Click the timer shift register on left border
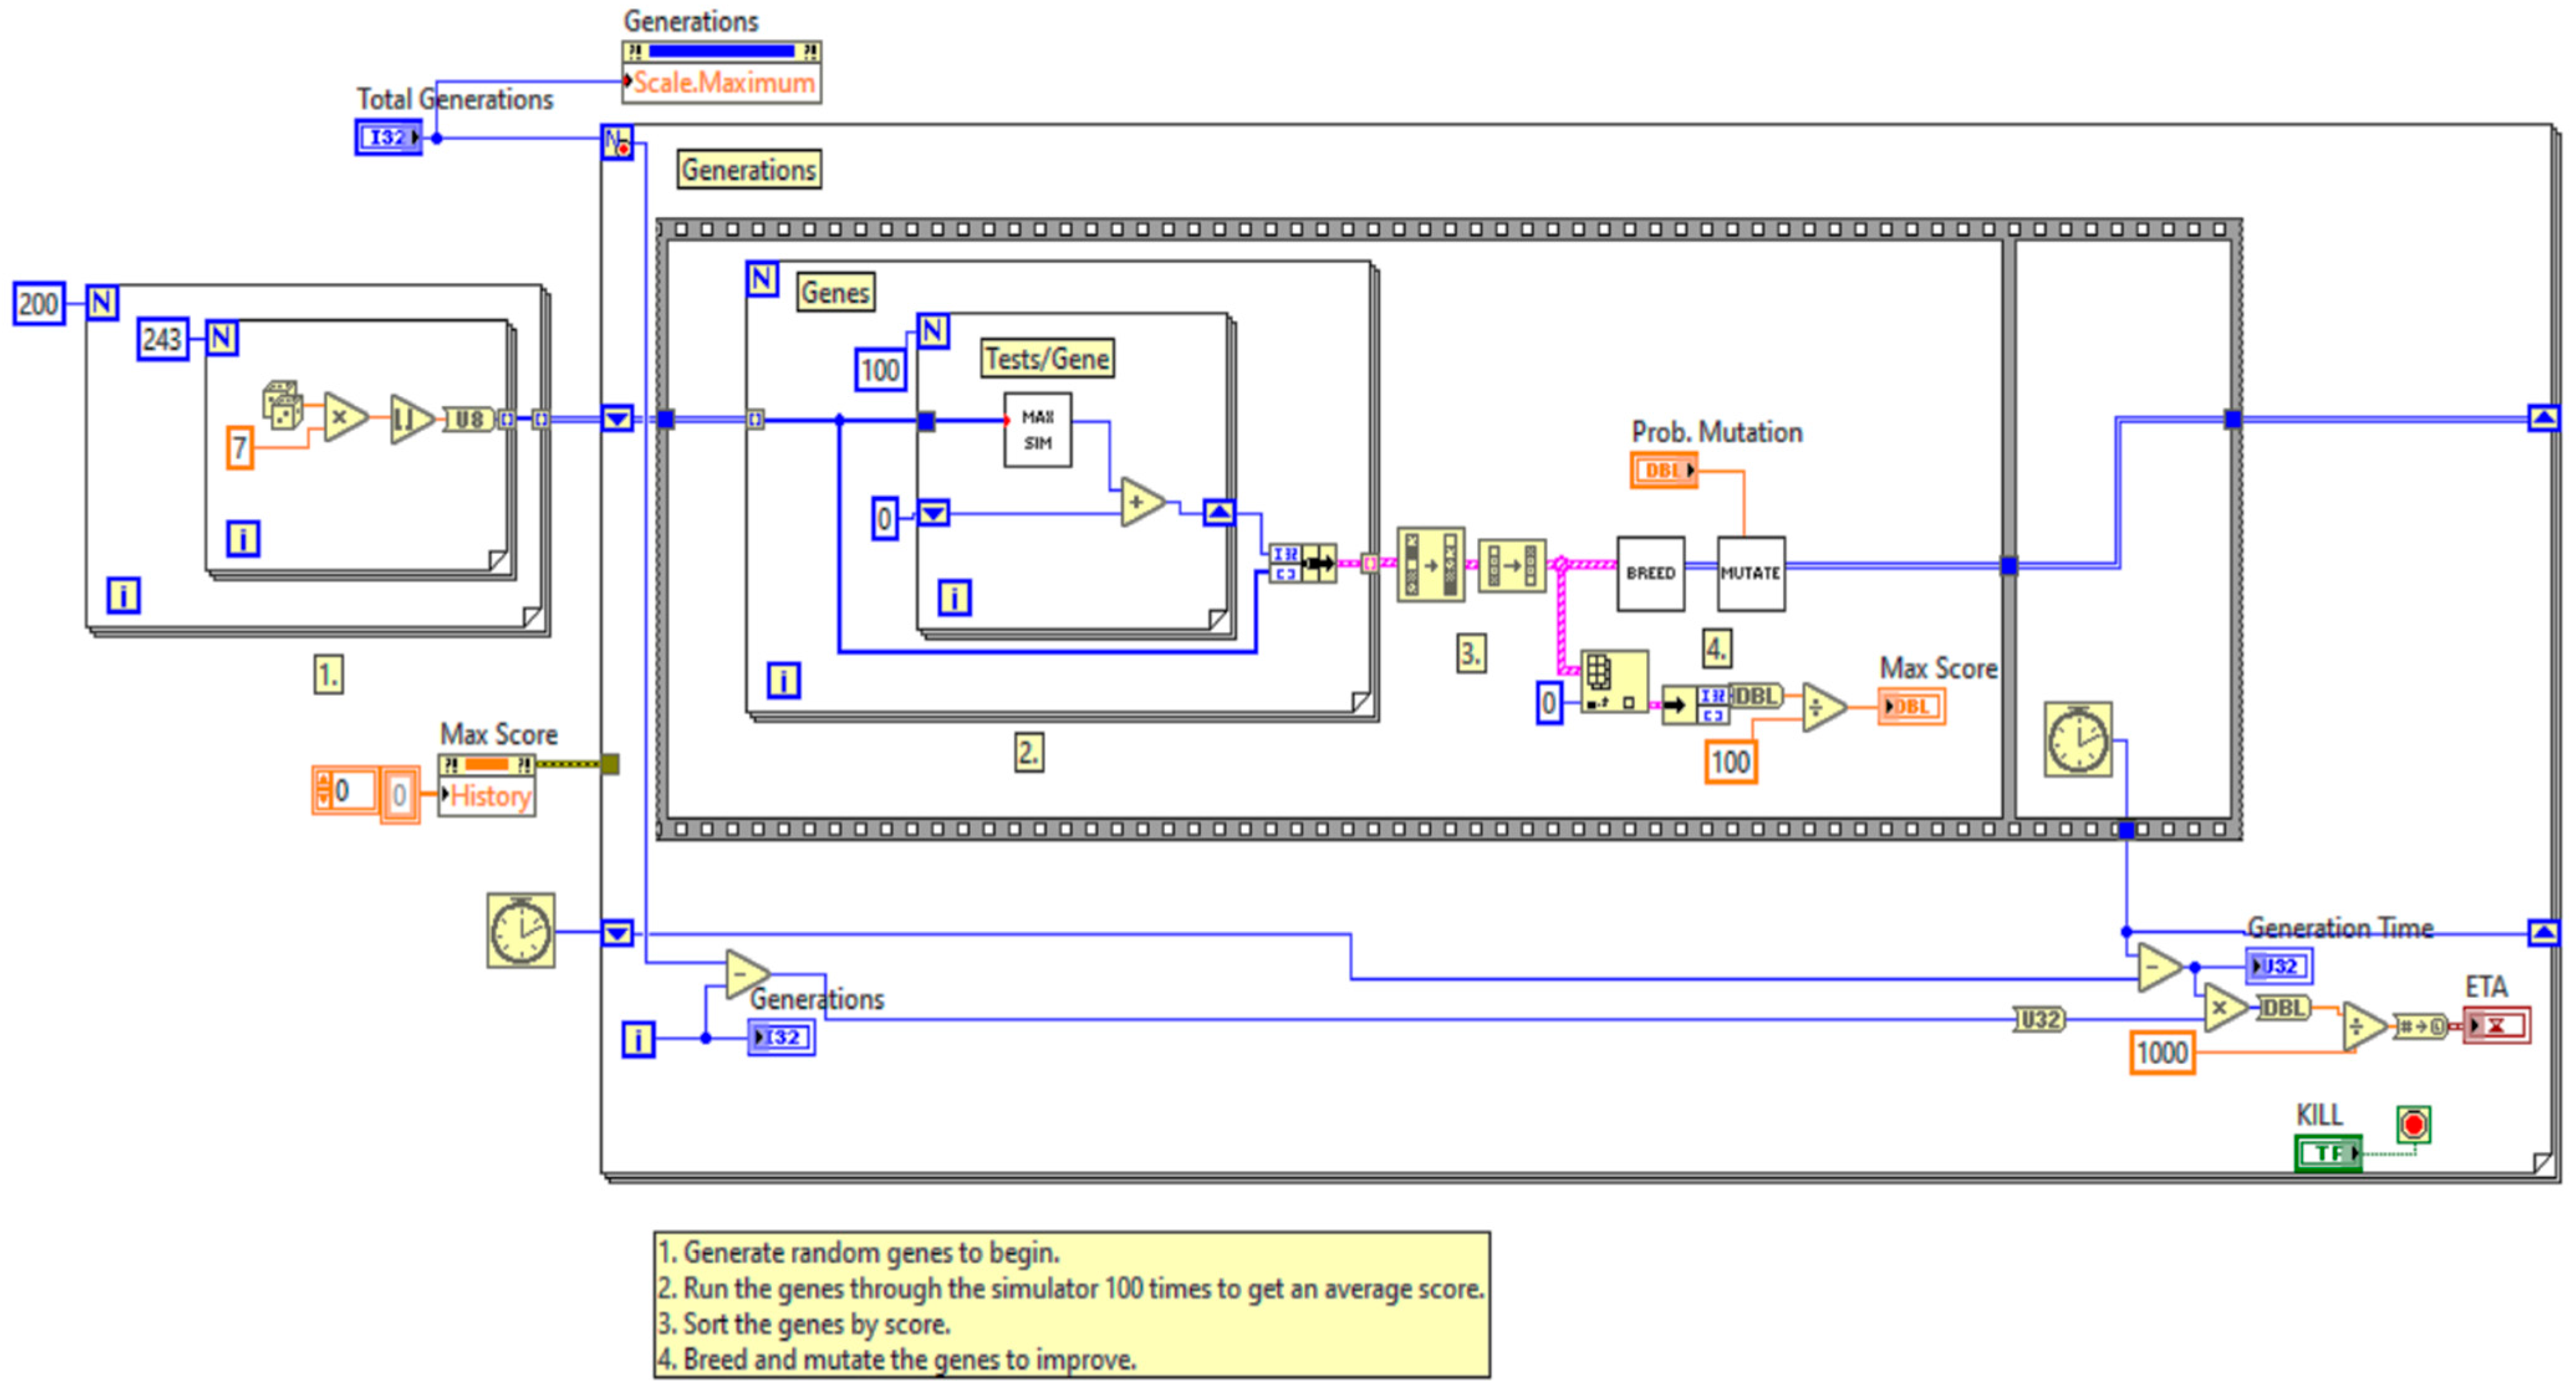This screenshot has width=2576, height=1394. [x=617, y=933]
